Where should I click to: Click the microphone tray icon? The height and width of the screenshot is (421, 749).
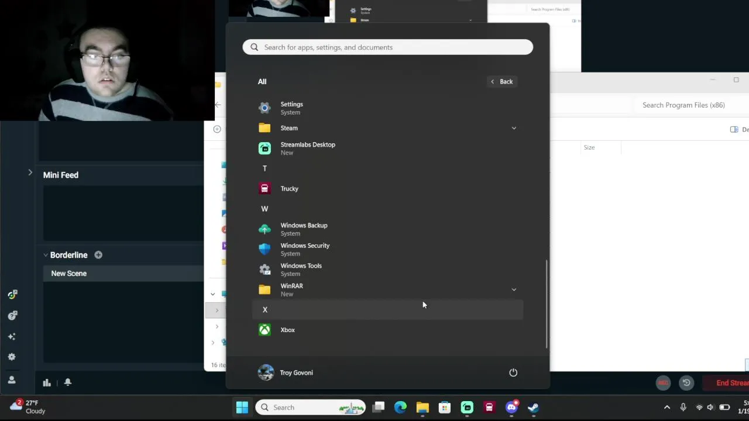[683, 408]
